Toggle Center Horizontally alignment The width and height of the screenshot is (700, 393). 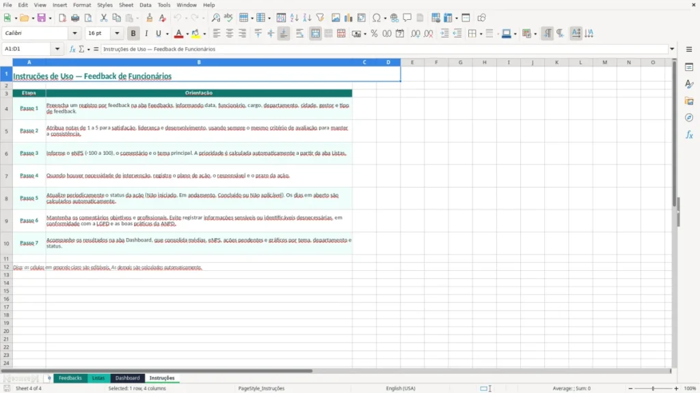(x=230, y=33)
